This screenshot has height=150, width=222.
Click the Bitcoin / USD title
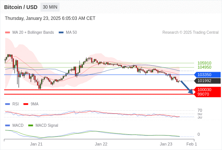tap(21, 7)
